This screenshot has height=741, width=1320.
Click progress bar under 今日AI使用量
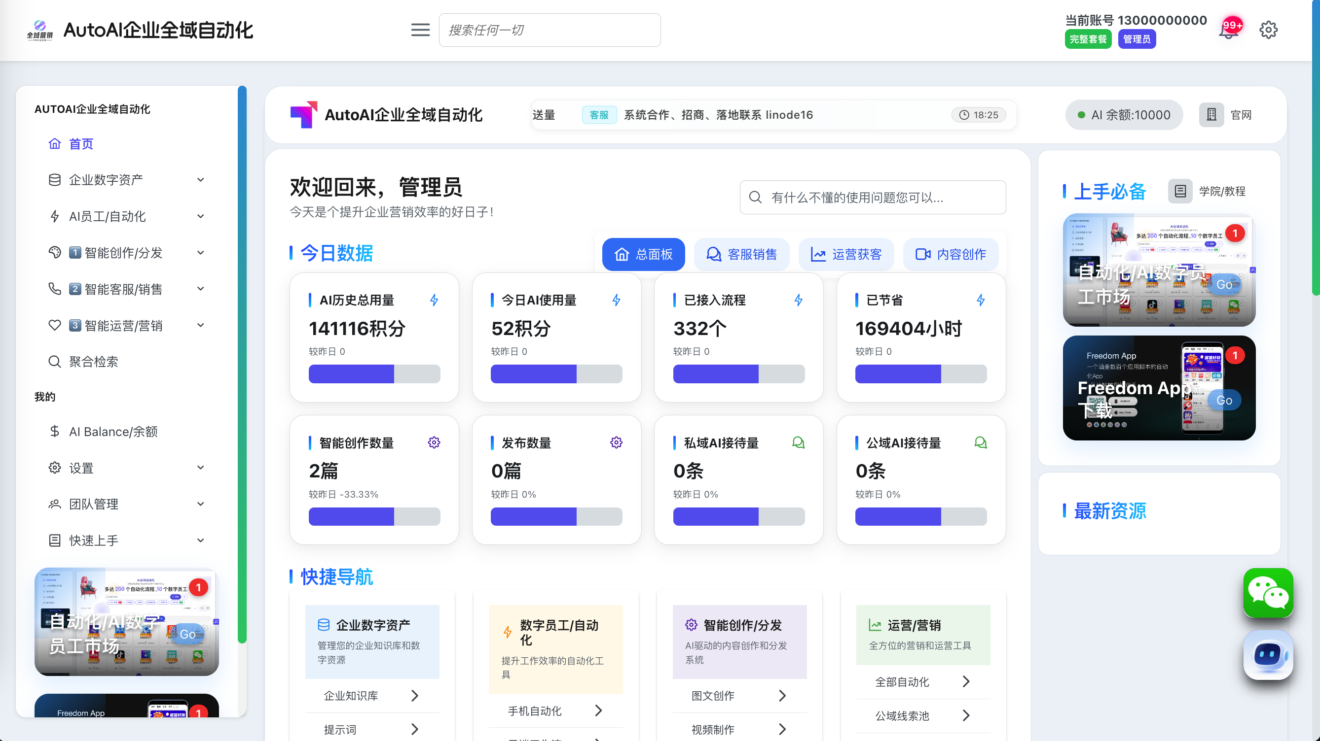click(x=556, y=373)
